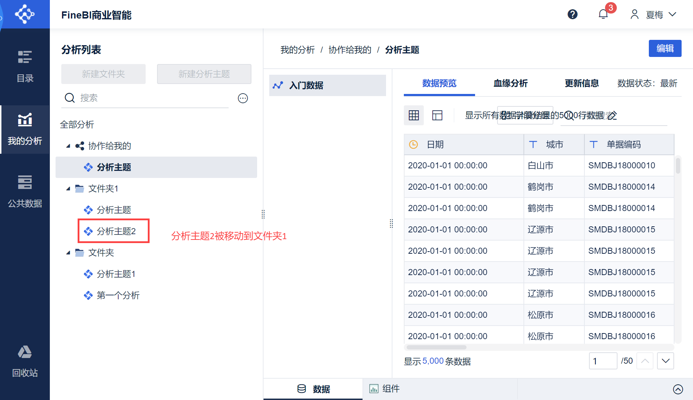
Task: Open the 夏梅 user account dropdown
Action: [654, 15]
